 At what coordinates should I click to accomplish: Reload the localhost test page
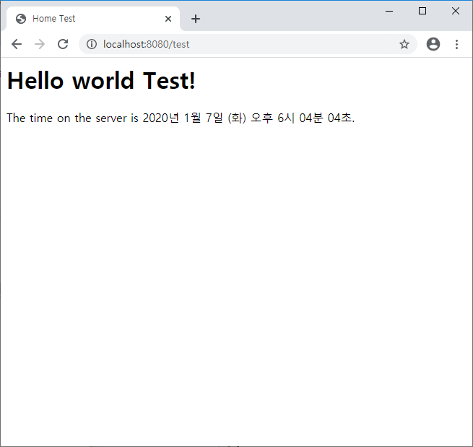(x=63, y=44)
